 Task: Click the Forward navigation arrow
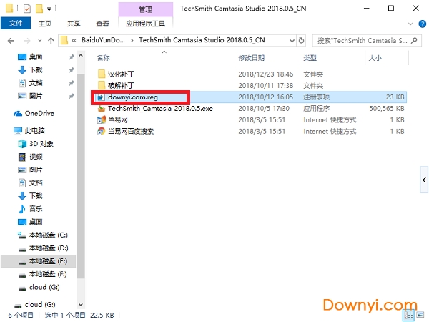click(x=27, y=41)
